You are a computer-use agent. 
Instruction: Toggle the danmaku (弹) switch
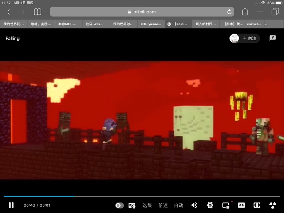119,205
